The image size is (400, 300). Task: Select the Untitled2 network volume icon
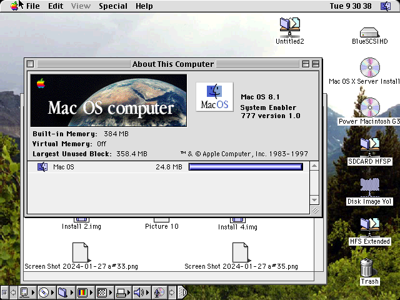(290, 27)
